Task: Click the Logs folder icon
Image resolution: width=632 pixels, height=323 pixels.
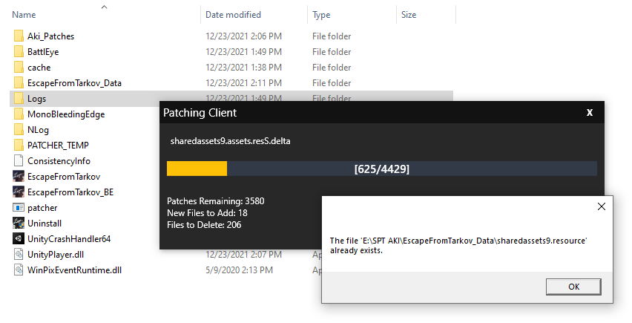Action: [x=19, y=99]
